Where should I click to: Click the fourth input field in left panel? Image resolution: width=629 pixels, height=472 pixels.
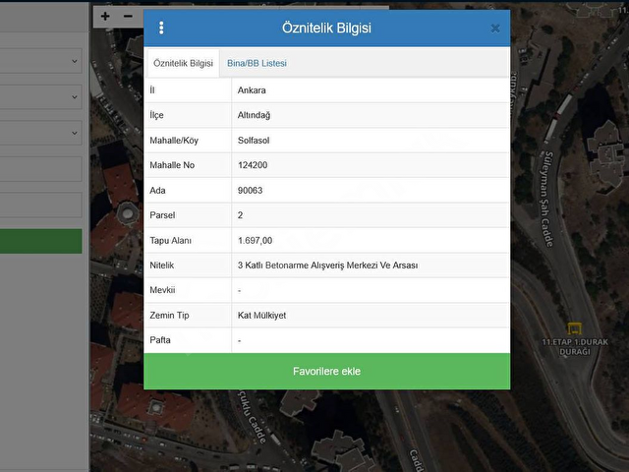click(40, 168)
